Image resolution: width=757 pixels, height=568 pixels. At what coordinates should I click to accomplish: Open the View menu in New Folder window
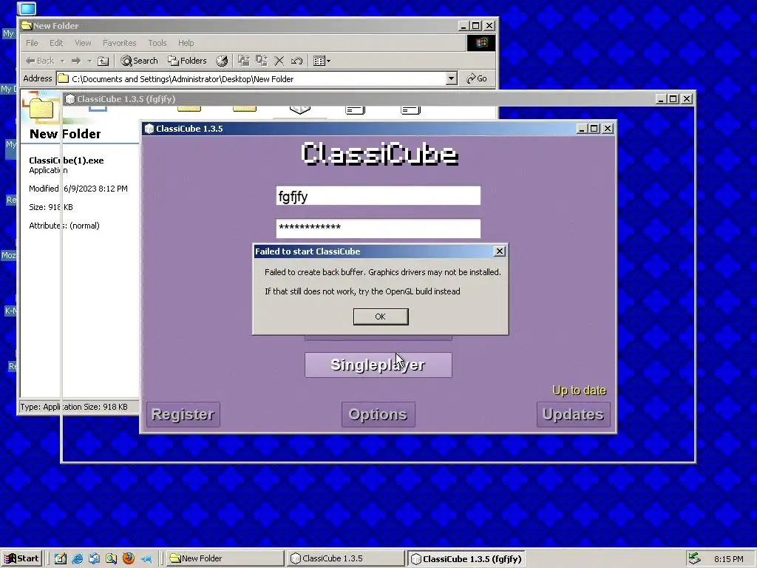click(x=83, y=43)
